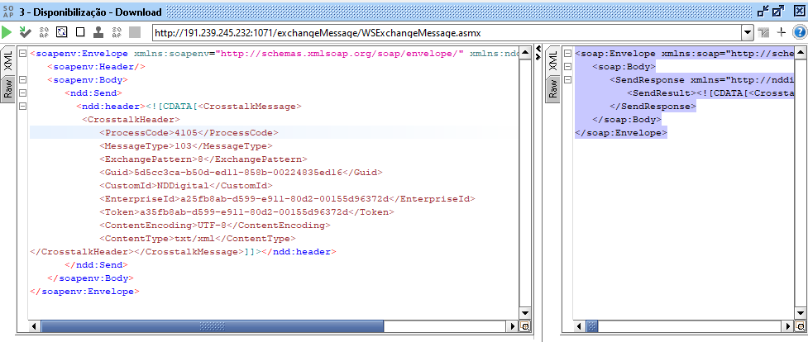Click response vertical scrollbar down arrow
The width and height of the screenshot is (808, 342).
tap(801, 313)
